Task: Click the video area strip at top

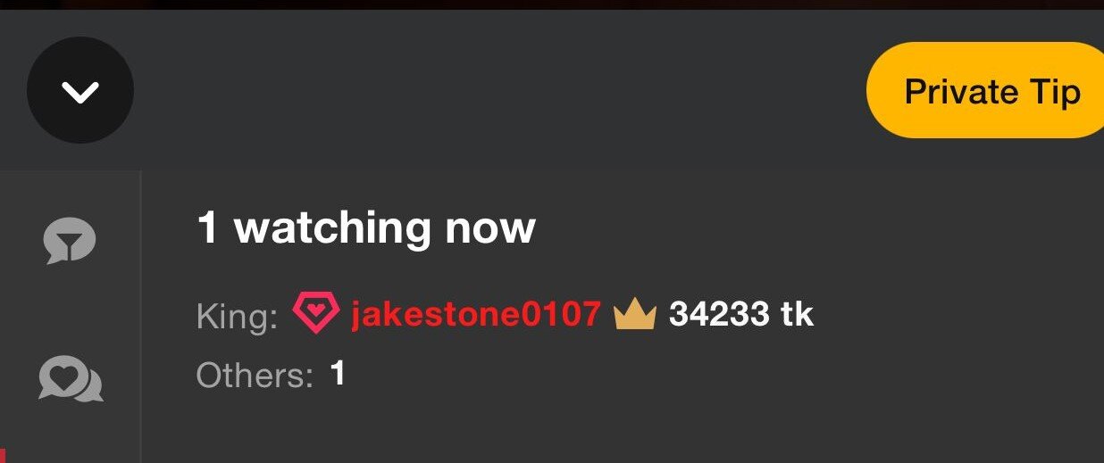Action: click(552, 4)
